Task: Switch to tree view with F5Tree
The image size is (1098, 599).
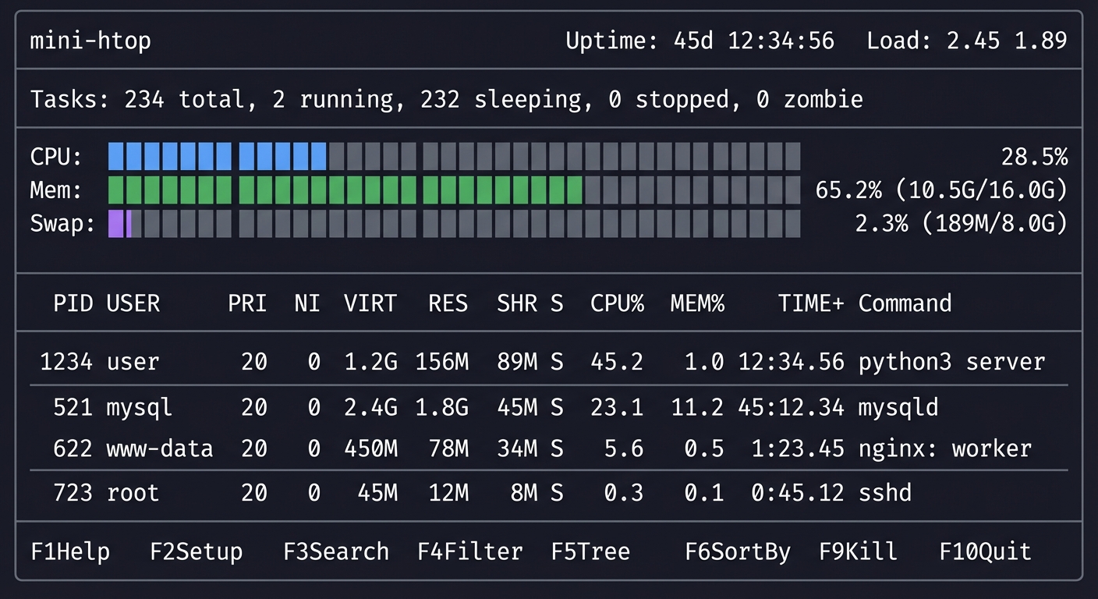Action: pos(590,551)
